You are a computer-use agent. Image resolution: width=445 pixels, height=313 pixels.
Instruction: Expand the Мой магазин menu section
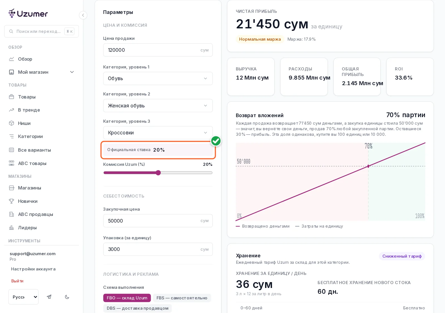pos(41,72)
